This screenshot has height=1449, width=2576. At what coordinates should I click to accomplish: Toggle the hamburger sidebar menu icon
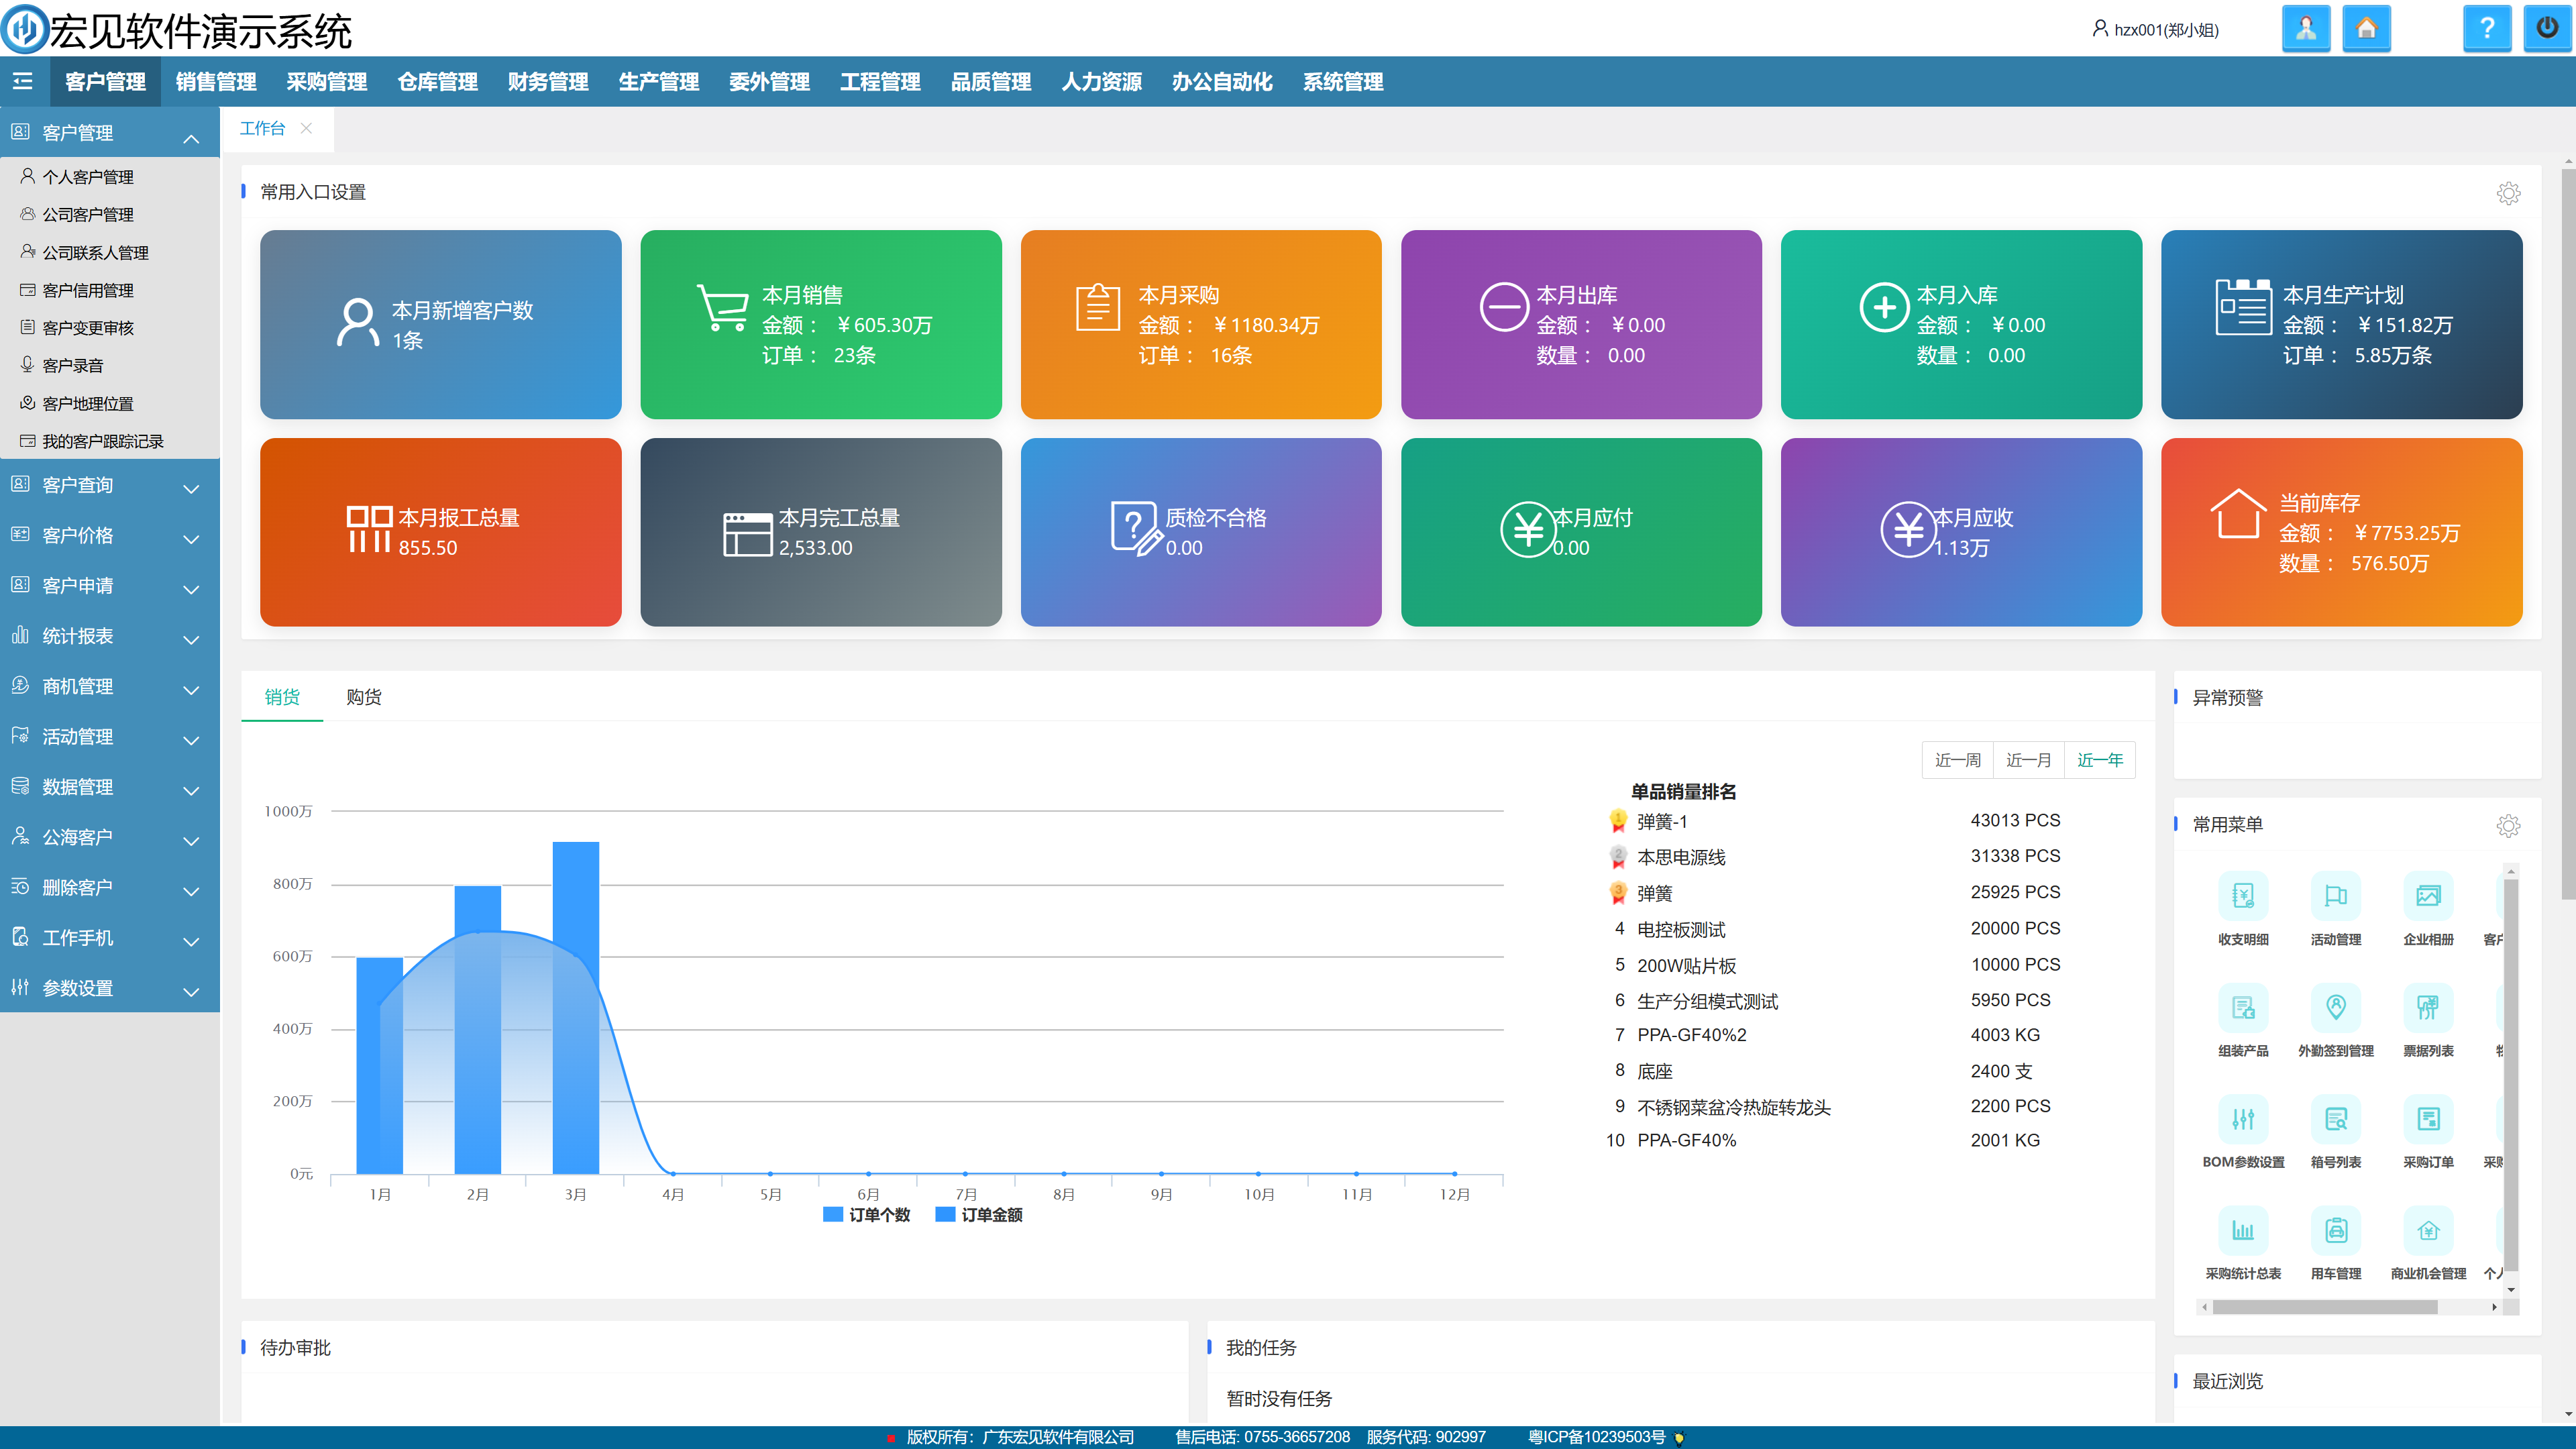coord(23,82)
